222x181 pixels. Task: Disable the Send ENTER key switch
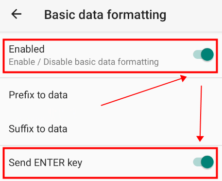pos(203,162)
